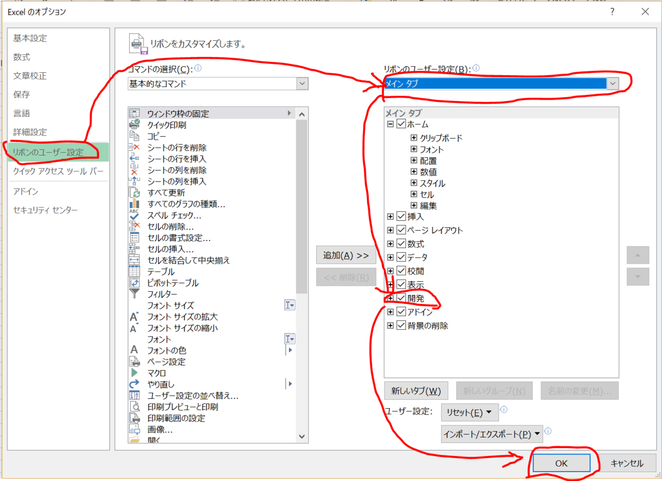The width and height of the screenshot is (662, 481).
Task: Click the フィルター funnel icon
Action: coord(134,294)
